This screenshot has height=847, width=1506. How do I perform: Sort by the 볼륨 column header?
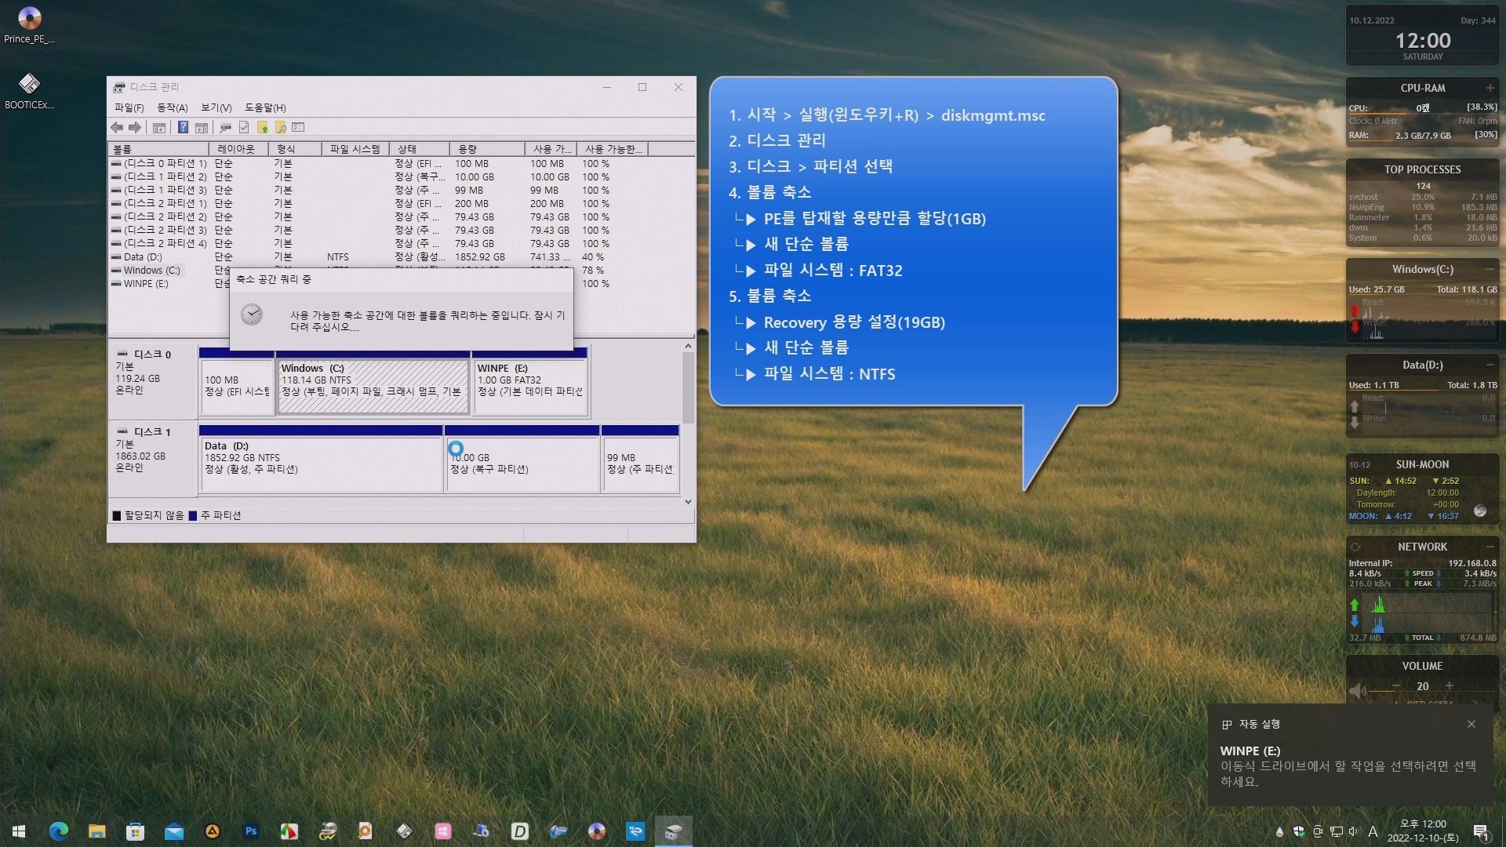pyautogui.click(x=158, y=149)
